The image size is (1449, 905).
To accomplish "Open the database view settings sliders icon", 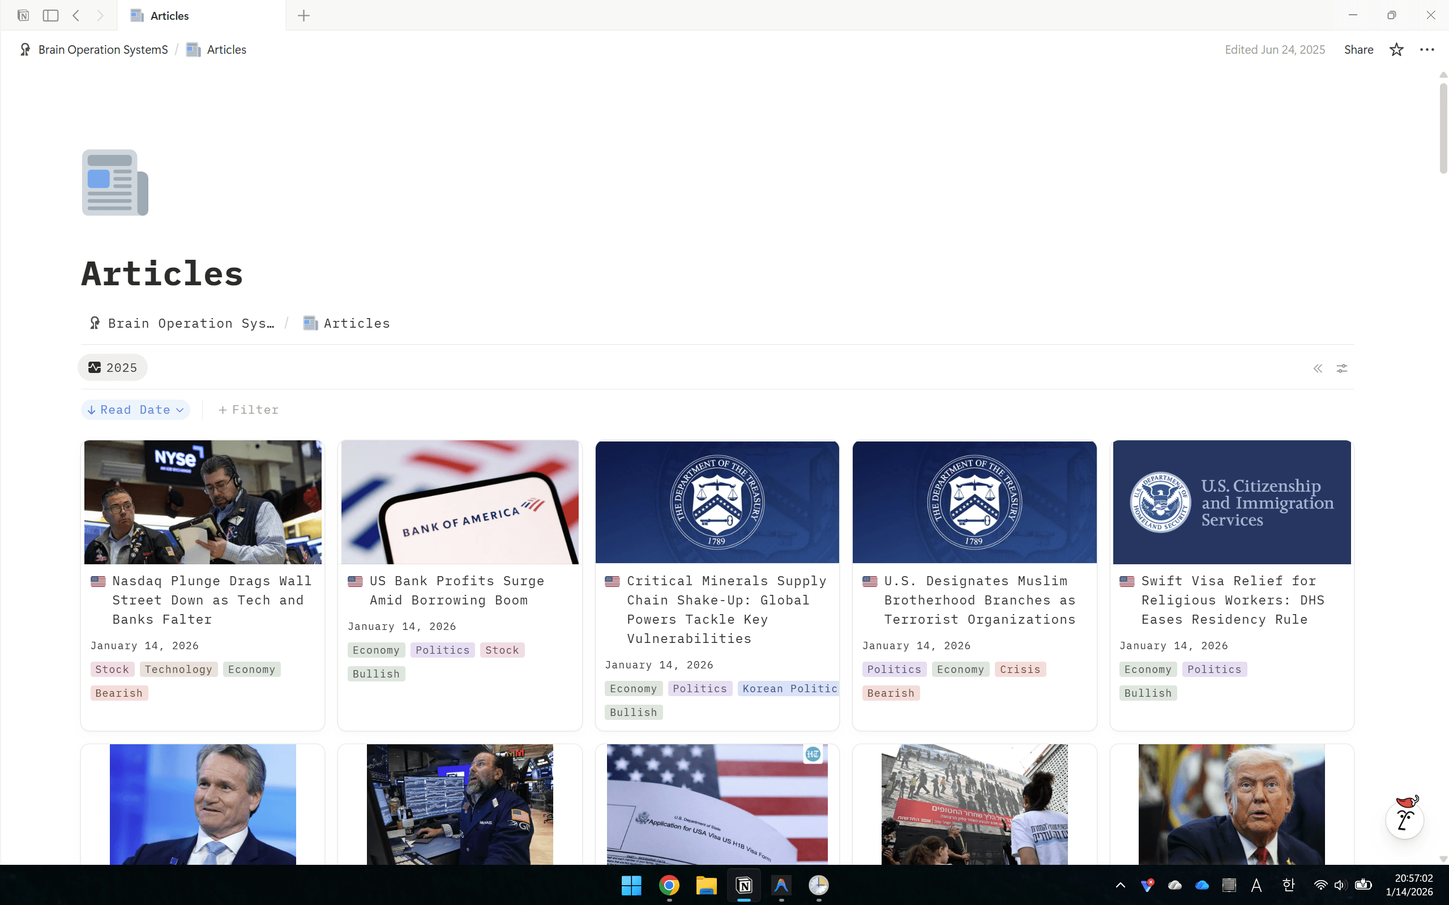I will pos(1343,368).
